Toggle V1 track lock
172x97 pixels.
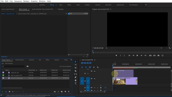85,81
